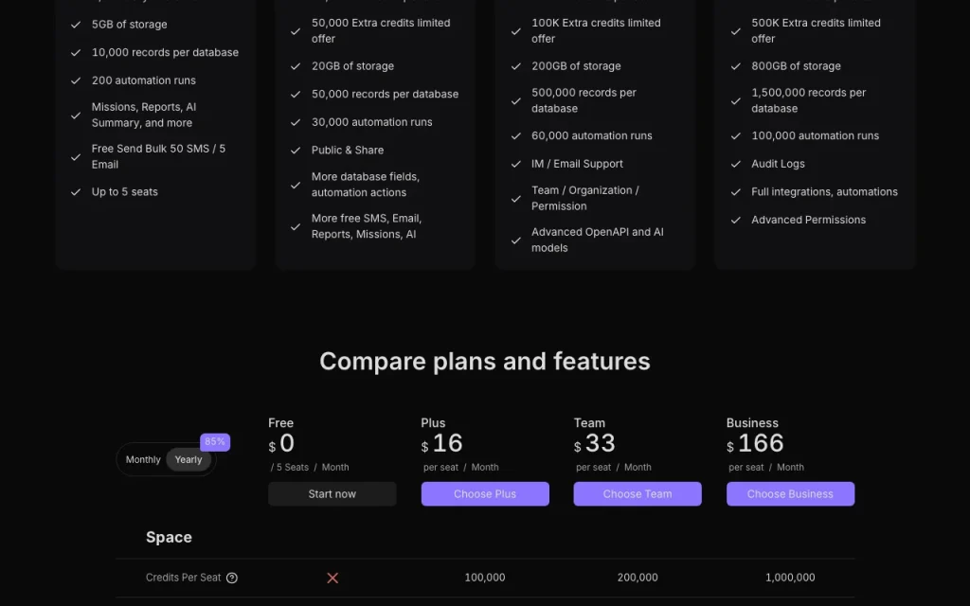Click the $16 Plus price
The height and width of the screenshot is (606, 970).
pos(441,443)
